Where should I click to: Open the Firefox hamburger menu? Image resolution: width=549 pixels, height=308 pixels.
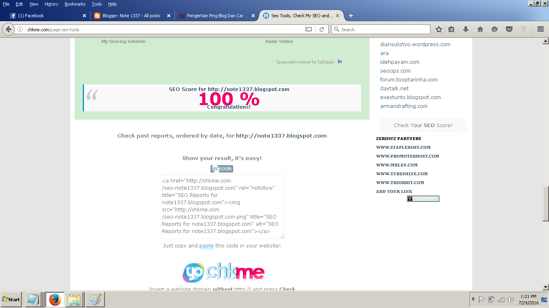click(541, 29)
